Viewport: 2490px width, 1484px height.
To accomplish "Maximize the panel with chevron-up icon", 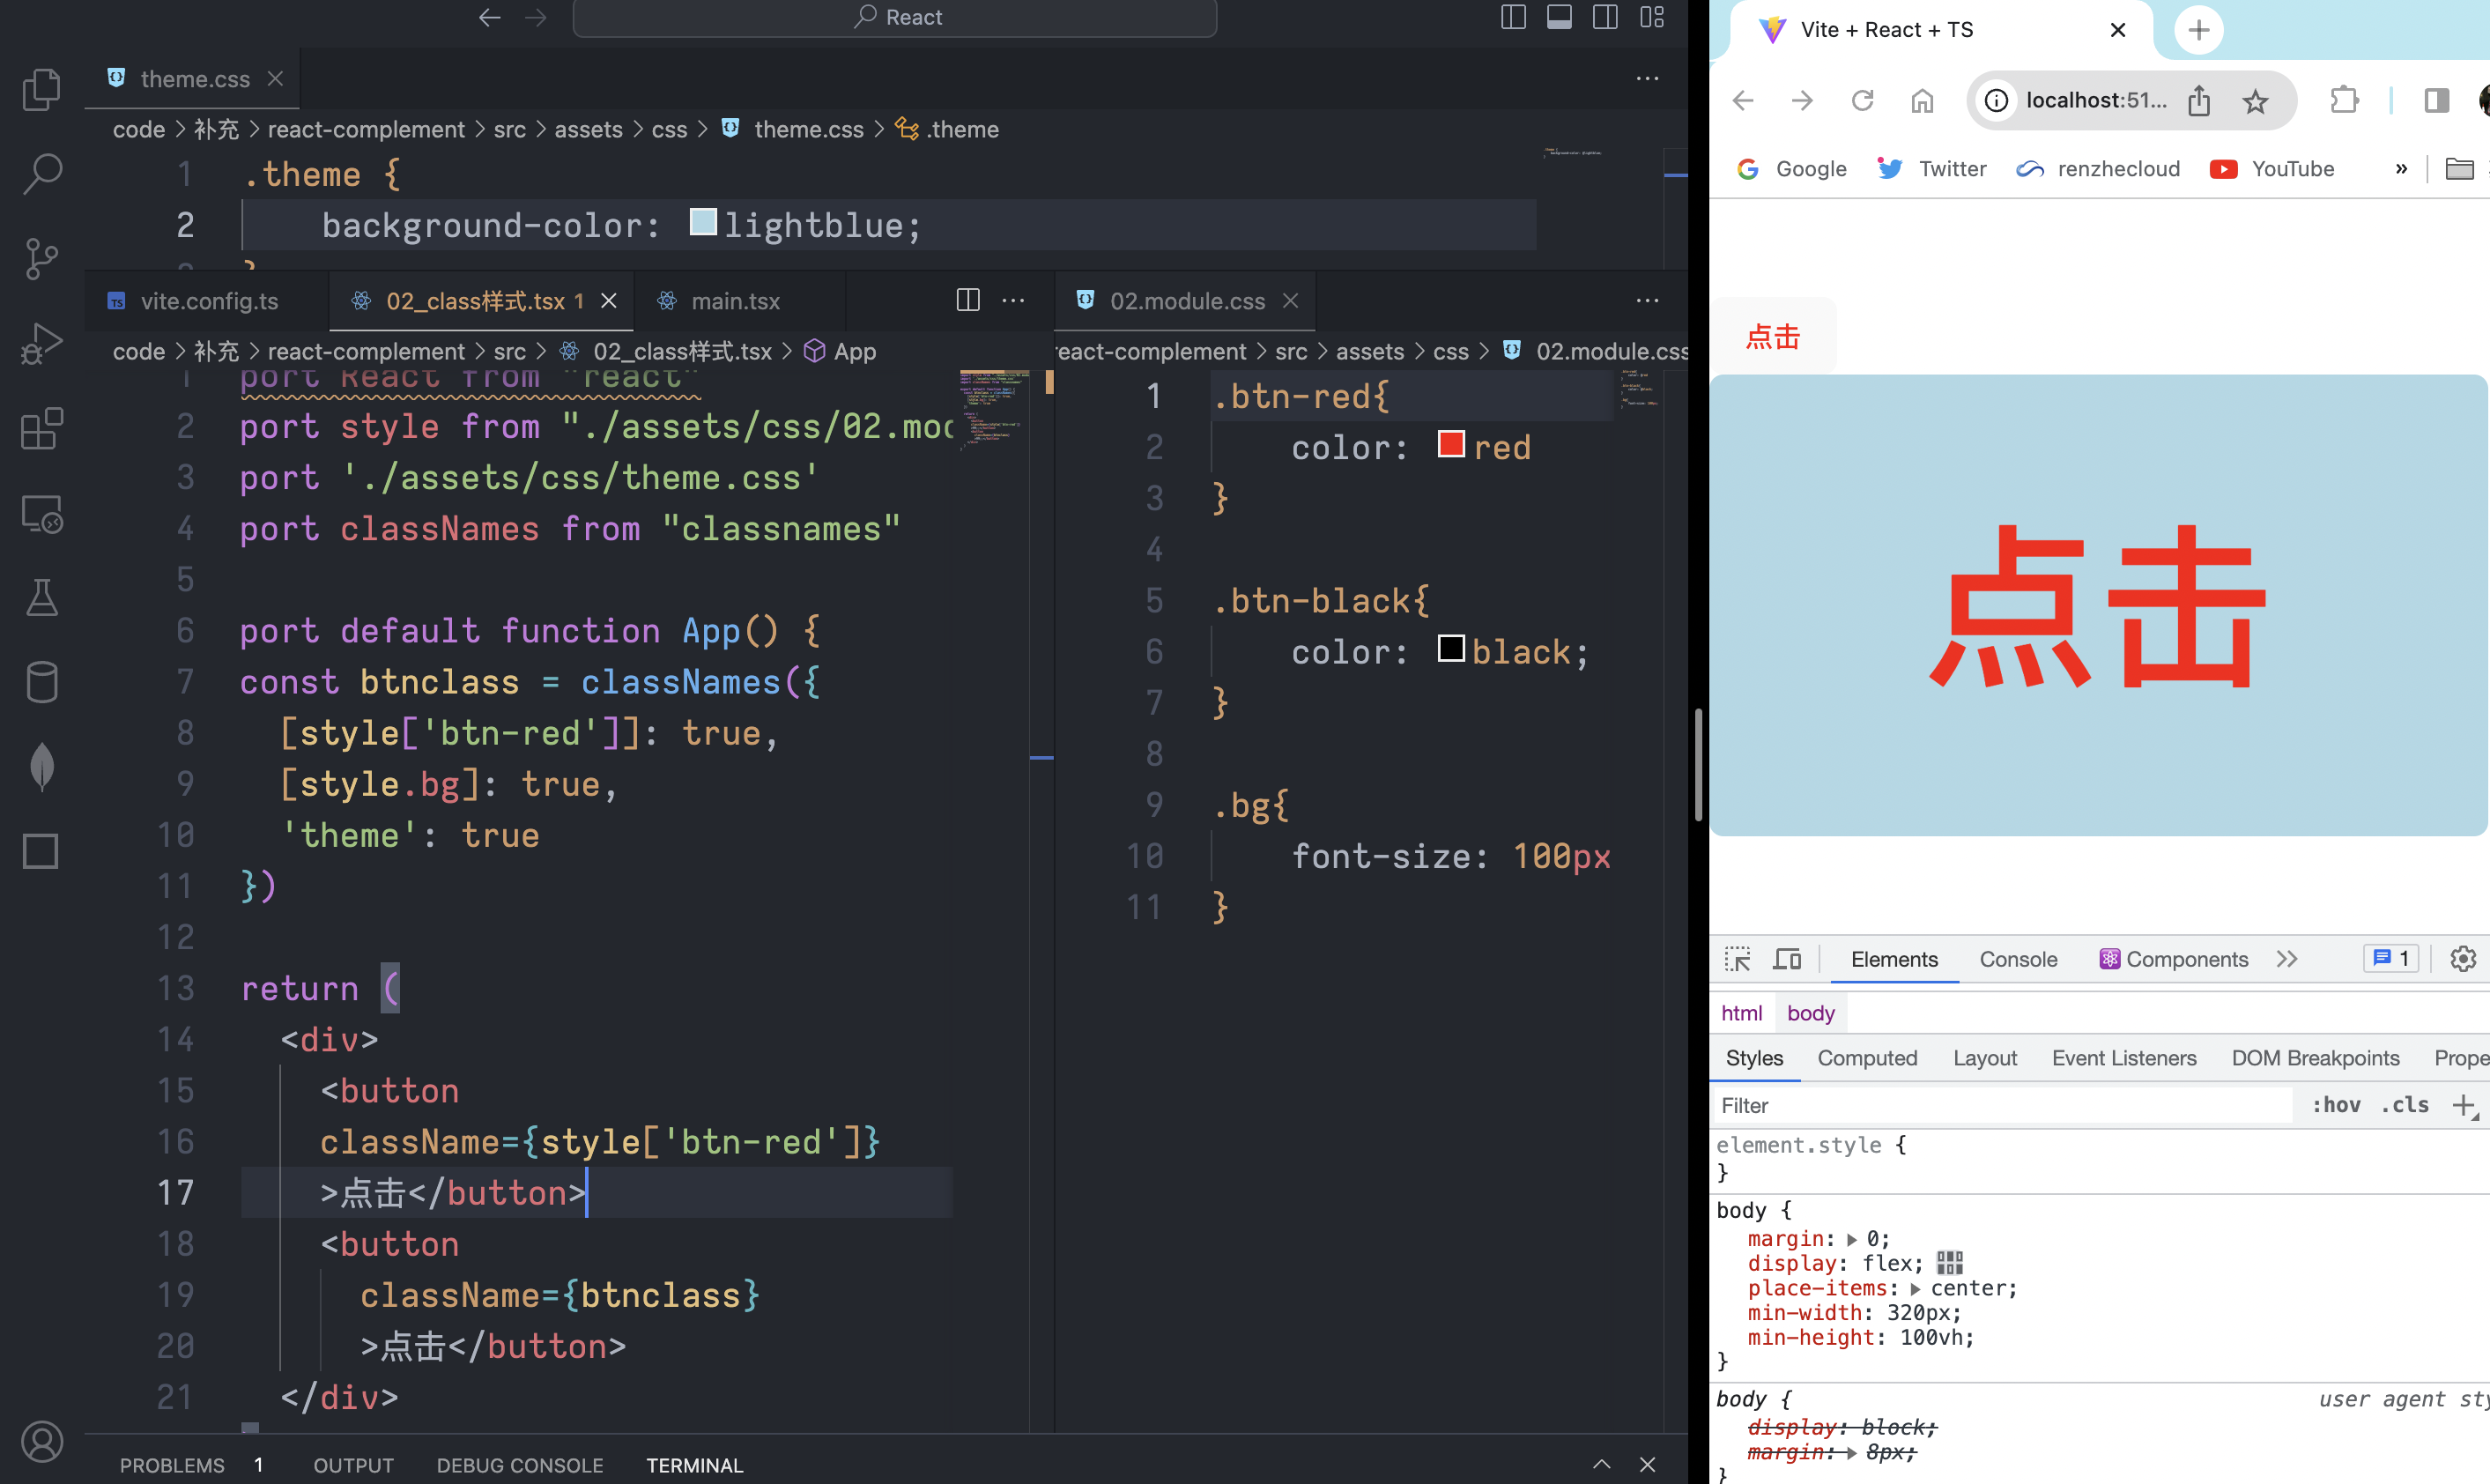I will [x=1601, y=1465].
